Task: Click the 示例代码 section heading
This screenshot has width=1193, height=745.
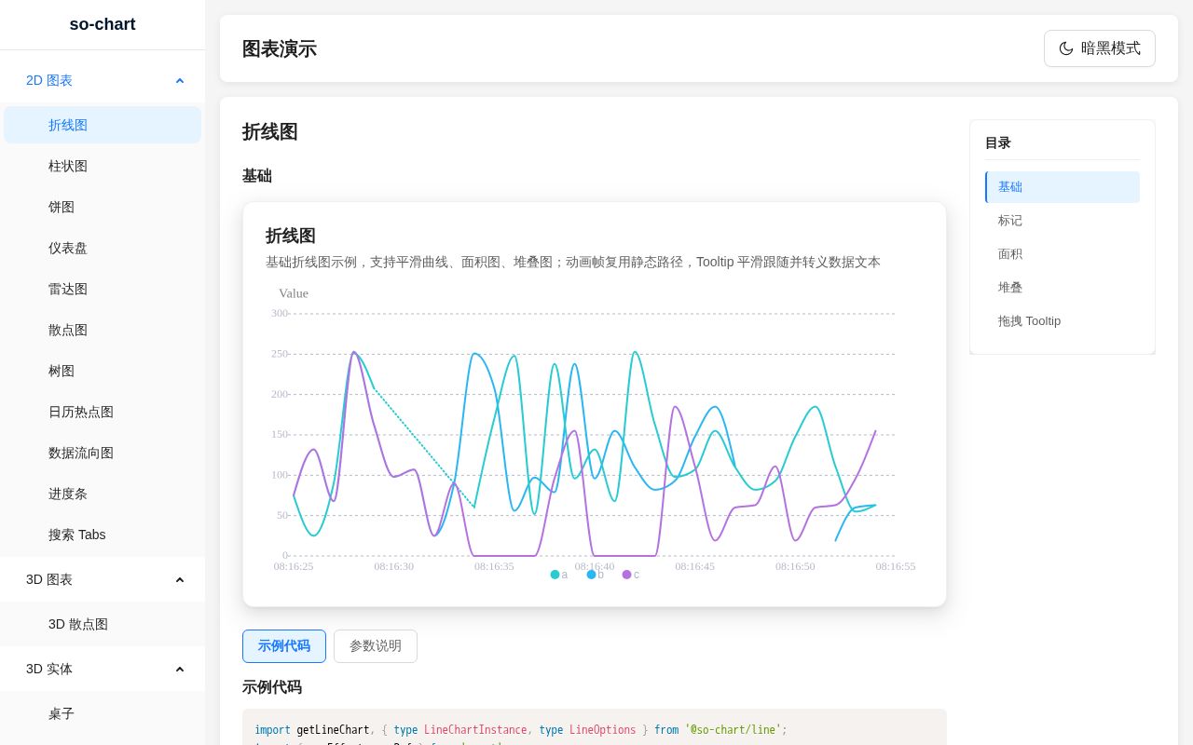Action: pos(272,687)
